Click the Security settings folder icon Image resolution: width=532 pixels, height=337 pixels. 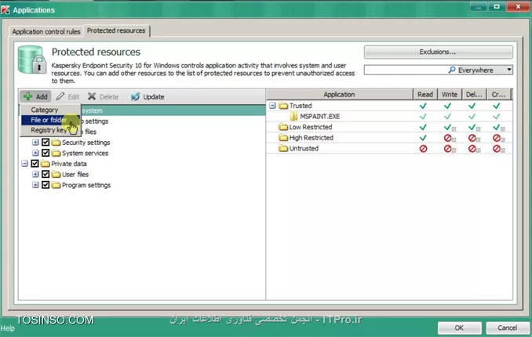click(56, 143)
